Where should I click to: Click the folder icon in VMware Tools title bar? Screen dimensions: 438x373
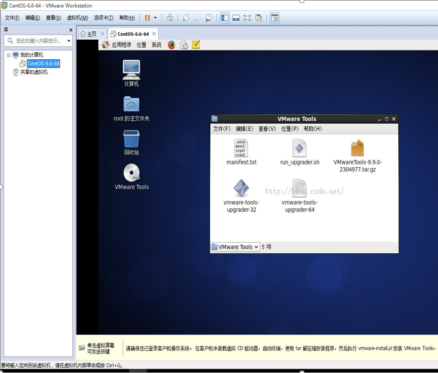tap(215, 118)
